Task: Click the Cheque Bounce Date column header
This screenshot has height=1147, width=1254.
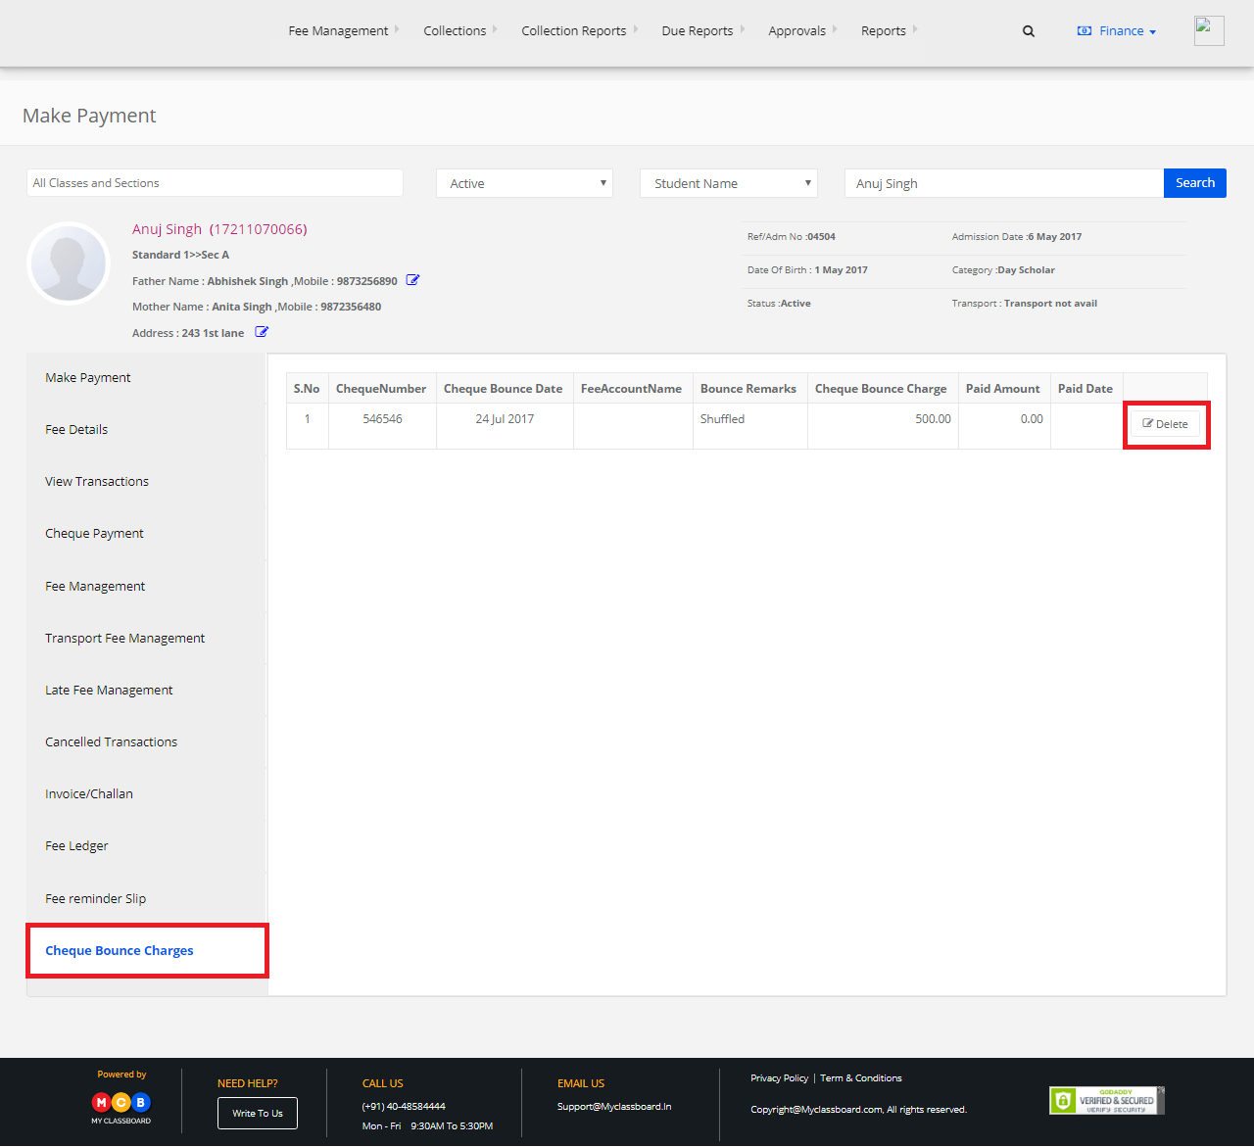Action: point(504,389)
